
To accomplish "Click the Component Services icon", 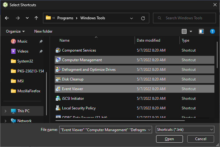I will (x=58, y=50).
